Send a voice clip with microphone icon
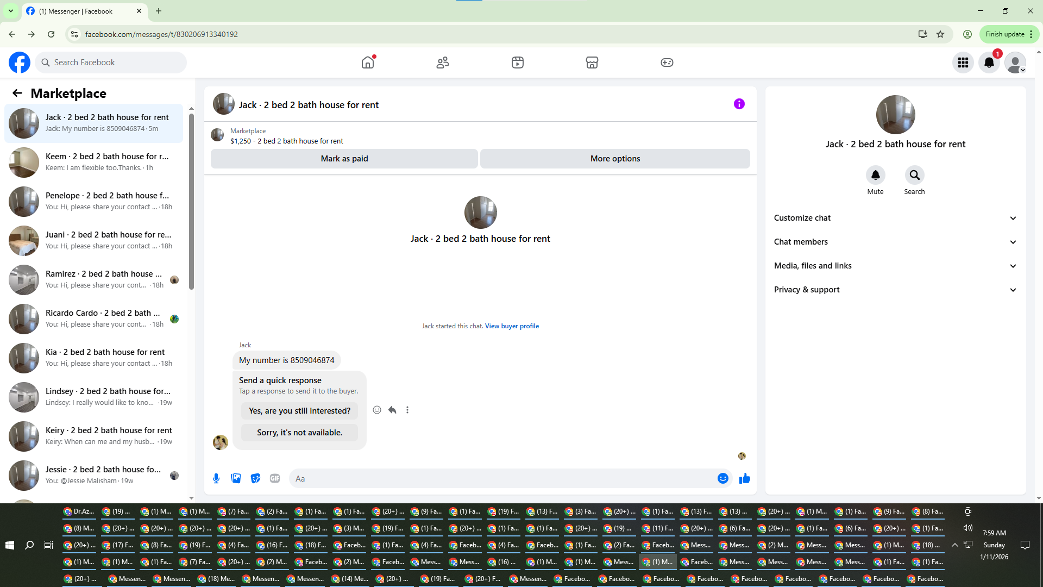This screenshot has height=587, width=1043. coord(216,478)
